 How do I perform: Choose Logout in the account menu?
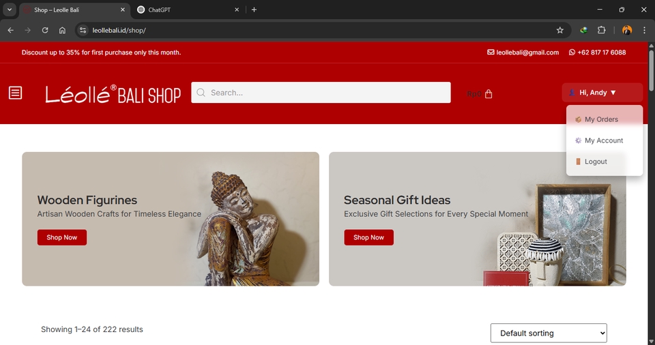coord(596,162)
